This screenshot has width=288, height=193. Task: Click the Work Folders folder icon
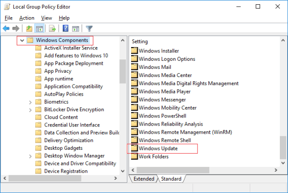(x=134, y=156)
